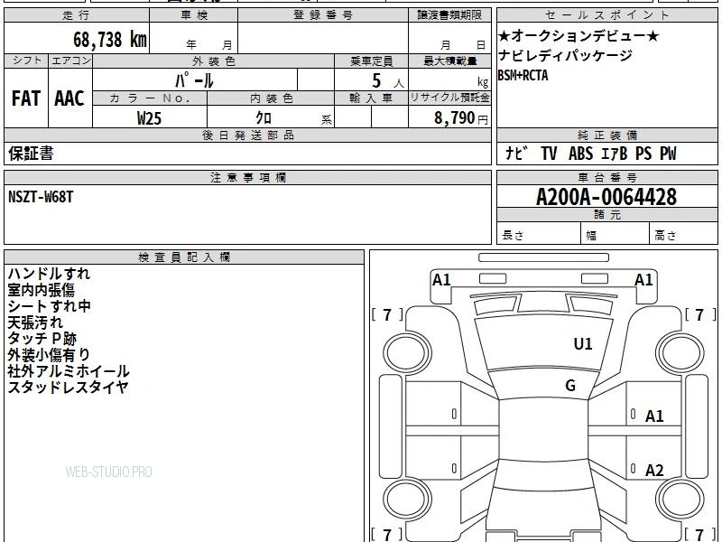This screenshot has height=542, width=722.
Task: Click the 走行 column header
Action: [x=77, y=15]
